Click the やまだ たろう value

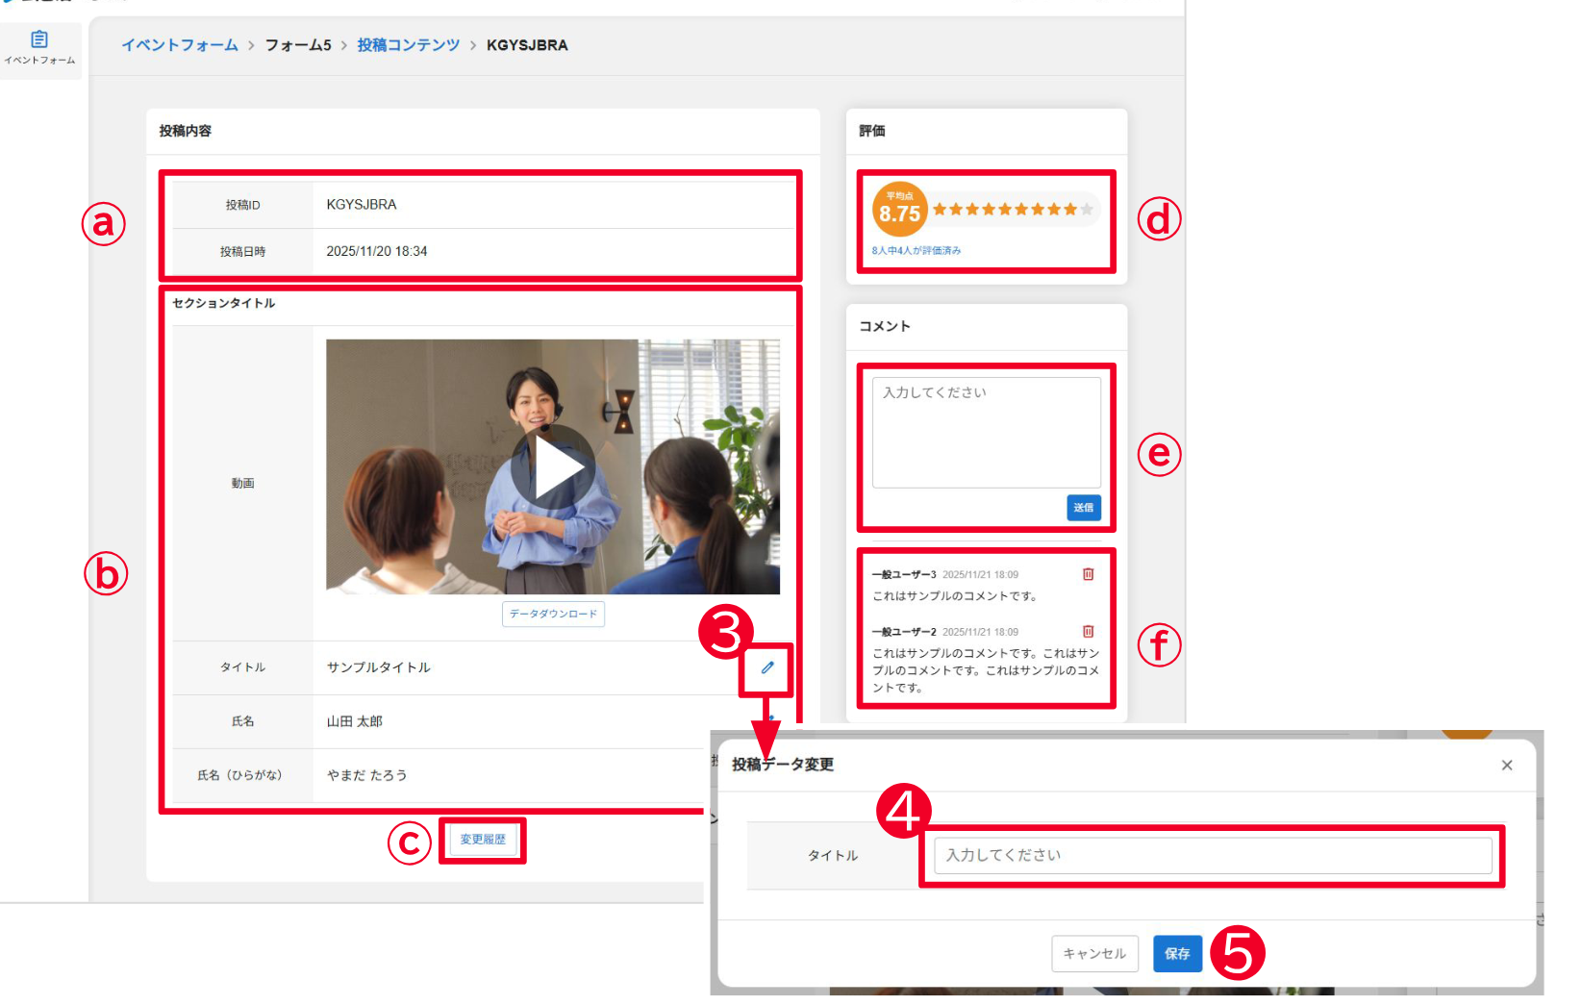367,775
